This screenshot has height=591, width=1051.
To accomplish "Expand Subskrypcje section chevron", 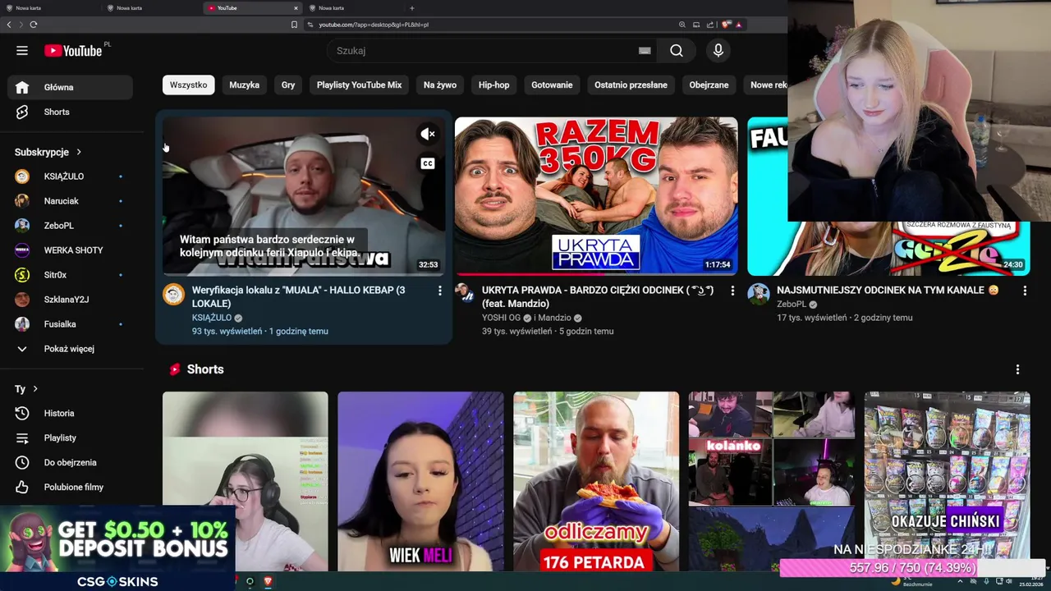I will (x=79, y=152).
